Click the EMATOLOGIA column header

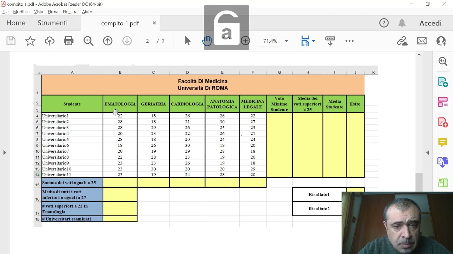120,104
